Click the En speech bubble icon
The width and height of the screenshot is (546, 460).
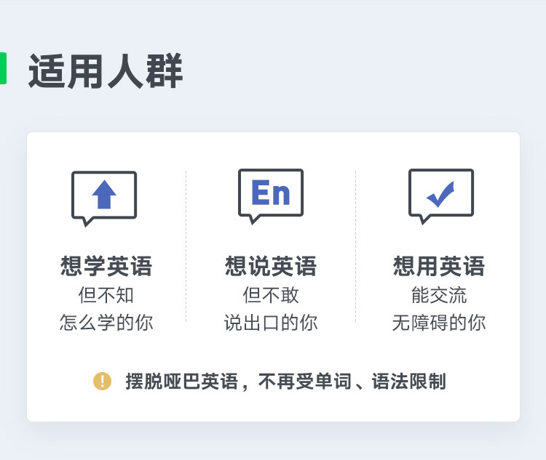click(271, 196)
